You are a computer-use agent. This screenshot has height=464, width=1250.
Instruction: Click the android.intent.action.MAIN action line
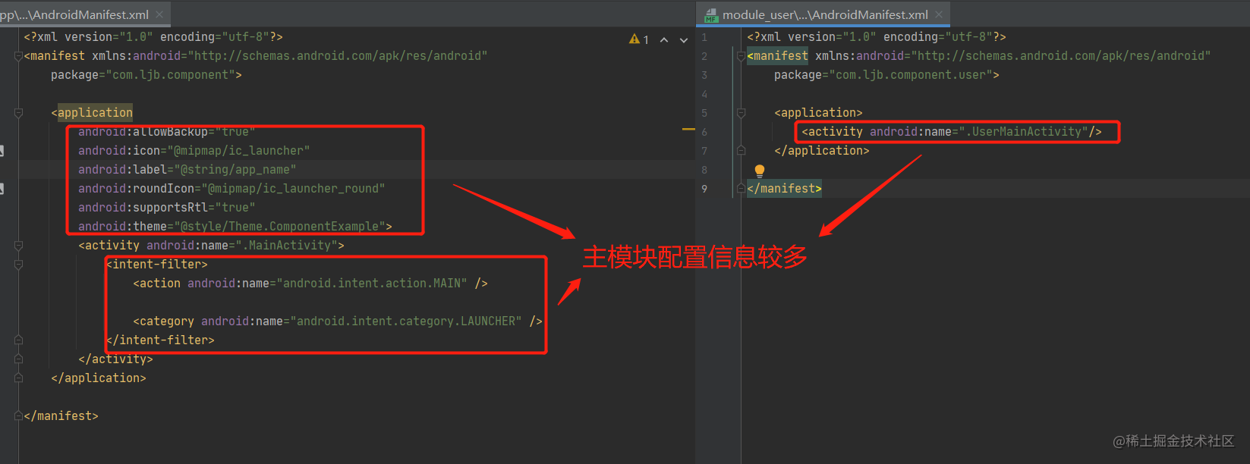coord(310,284)
